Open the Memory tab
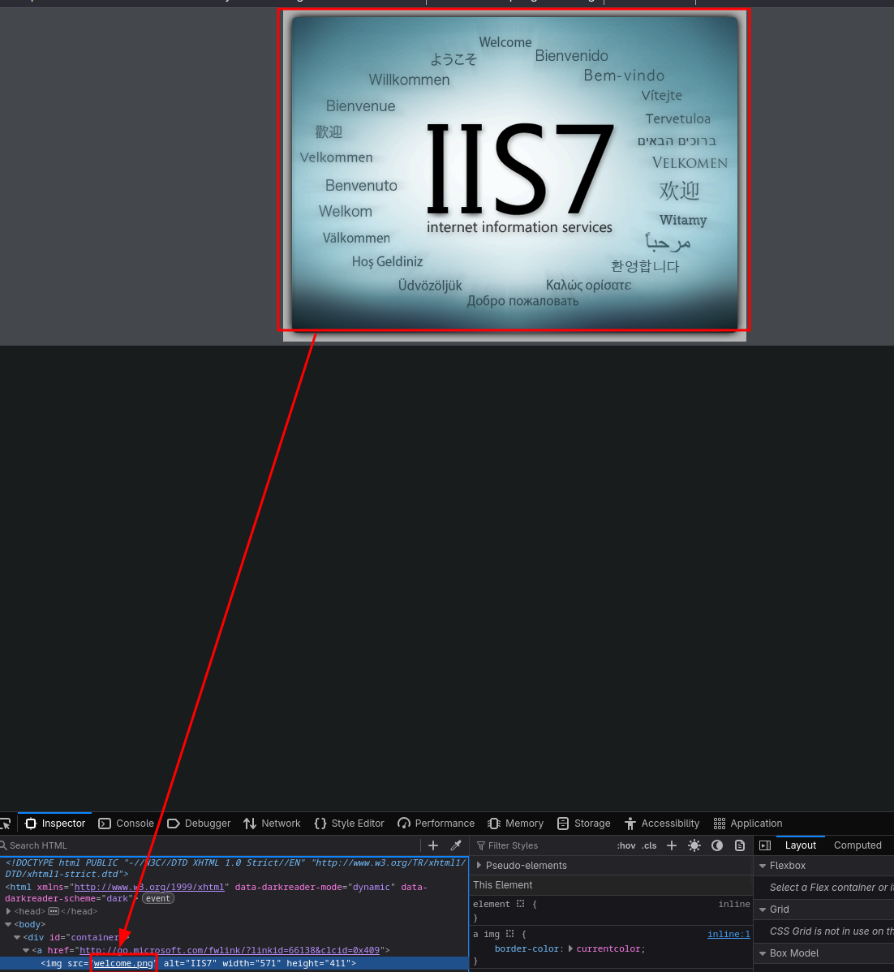The image size is (894, 972). [515, 824]
